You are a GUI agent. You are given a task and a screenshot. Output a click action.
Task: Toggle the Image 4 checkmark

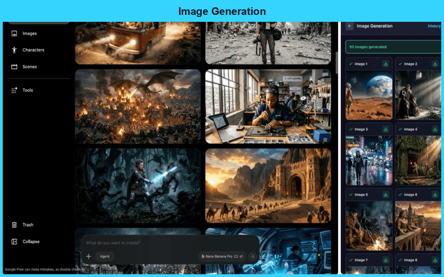(x=400, y=129)
